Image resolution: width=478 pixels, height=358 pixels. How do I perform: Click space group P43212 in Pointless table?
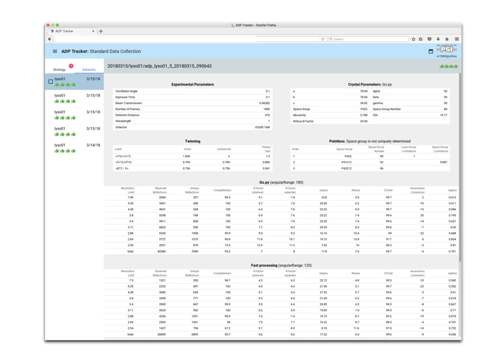pos(346,169)
